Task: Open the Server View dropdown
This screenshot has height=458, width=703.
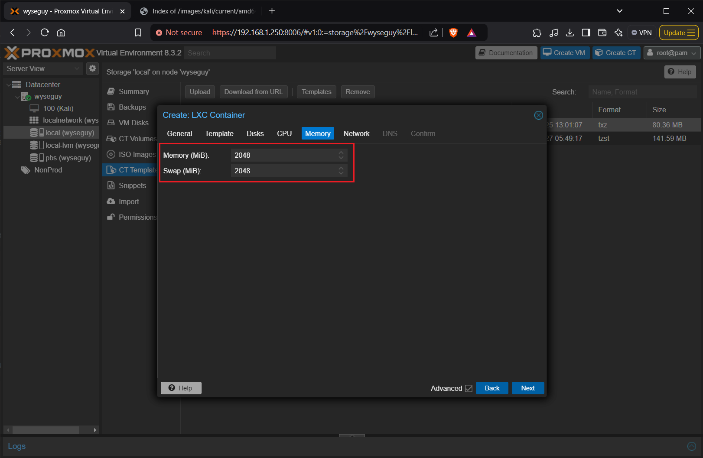Action: pyautogui.click(x=43, y=68)
